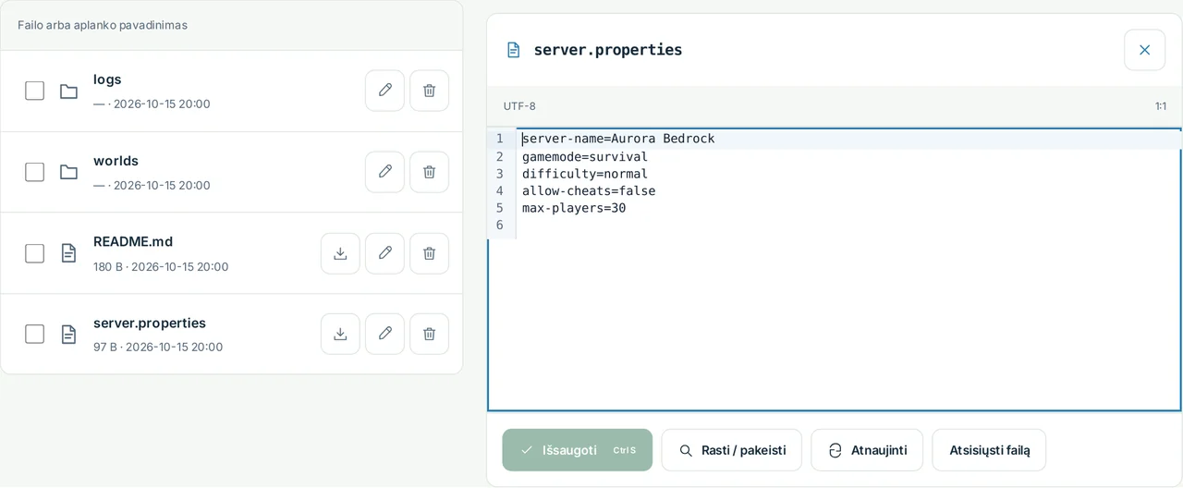Click the gamemode=survival line in the editor
Viewport: 1183px width, 488px height.
pos(585,156)
